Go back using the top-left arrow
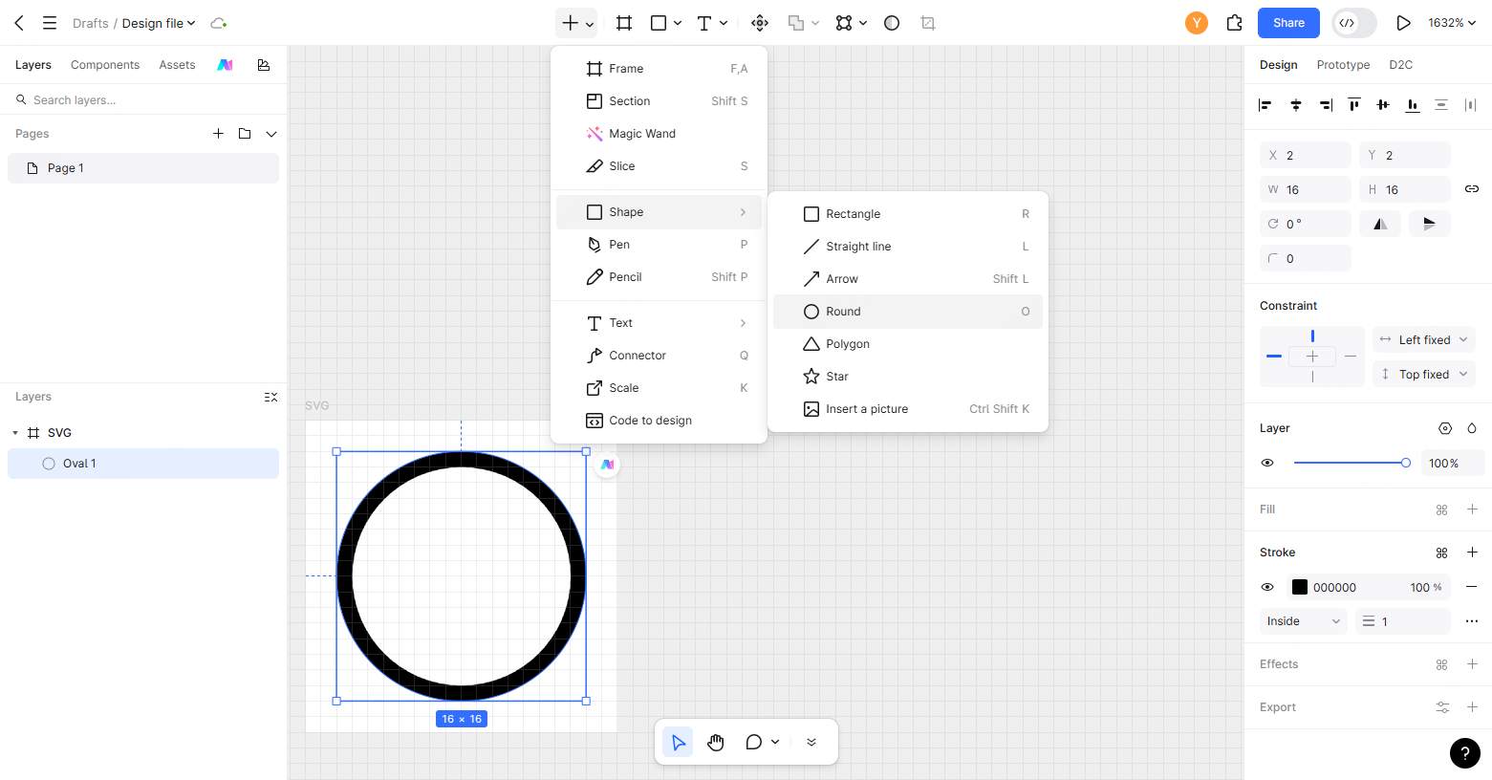The image size is (1492, 780). pyautogui.click(x=19, y=23)
